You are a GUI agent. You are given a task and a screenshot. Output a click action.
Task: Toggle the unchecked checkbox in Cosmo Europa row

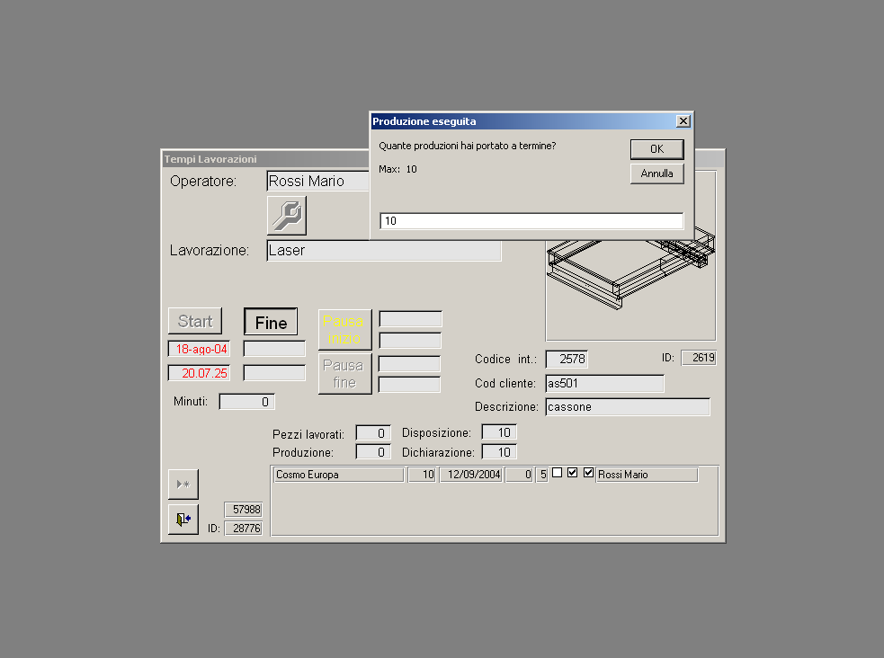(557, 473)
